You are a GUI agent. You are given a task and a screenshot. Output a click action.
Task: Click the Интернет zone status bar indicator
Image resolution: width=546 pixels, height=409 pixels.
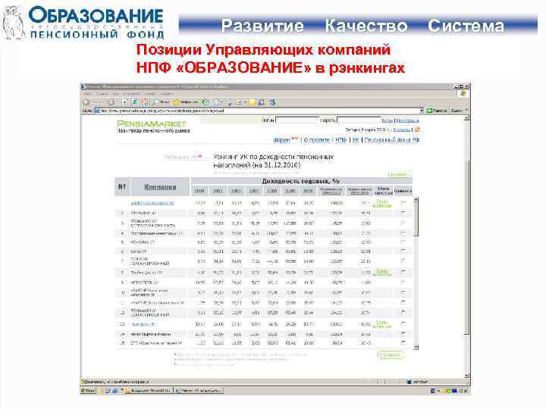pyautogui.click(x=418, y=382)
